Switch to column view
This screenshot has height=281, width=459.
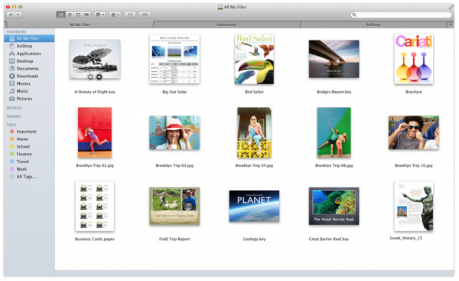click(78, 15)
